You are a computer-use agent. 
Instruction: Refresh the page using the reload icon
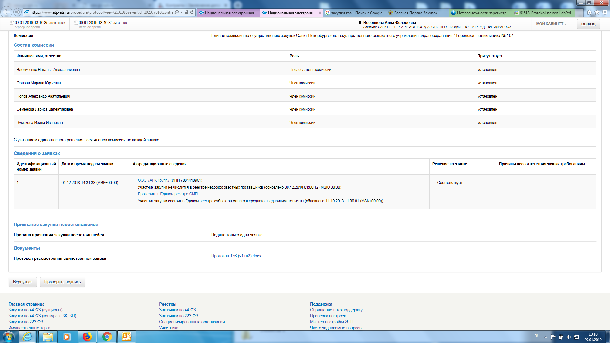point(192,12)
